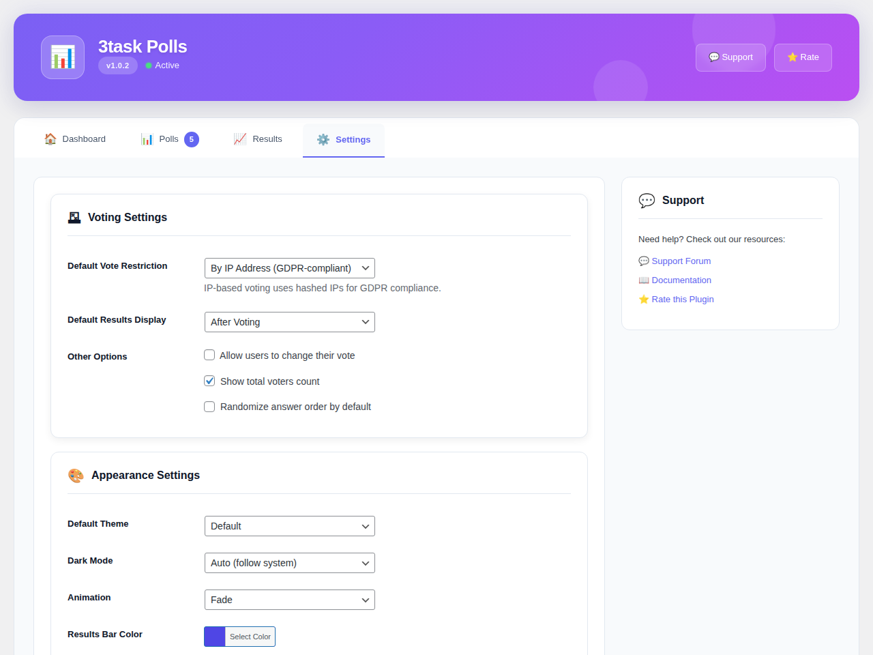Click the Default Vote Restriction label
Screen dimensions: 873x655
pyautogui.click(x=117, y=266)
